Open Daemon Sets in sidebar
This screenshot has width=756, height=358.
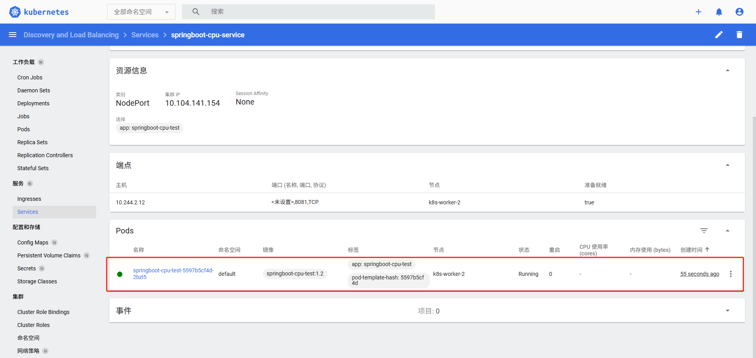click(33, 90)
